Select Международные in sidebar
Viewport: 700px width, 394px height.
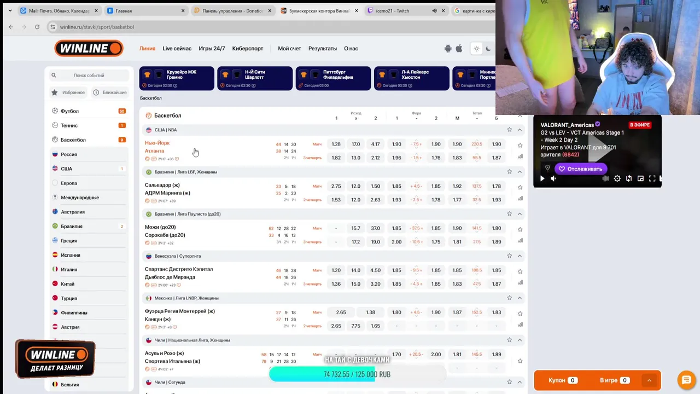(89, 198)
